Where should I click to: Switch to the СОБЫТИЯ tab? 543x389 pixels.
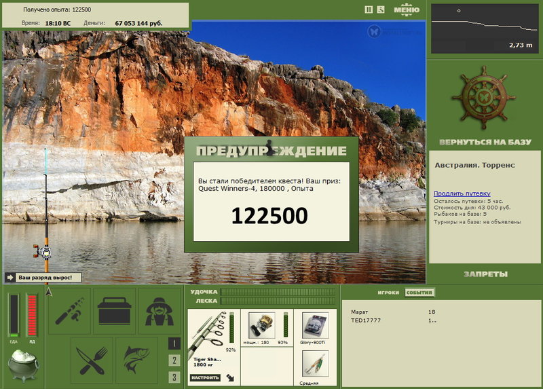click(419, 293)
